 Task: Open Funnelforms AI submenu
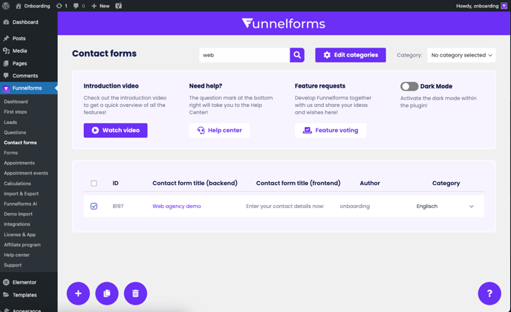(x=20, y=204)
